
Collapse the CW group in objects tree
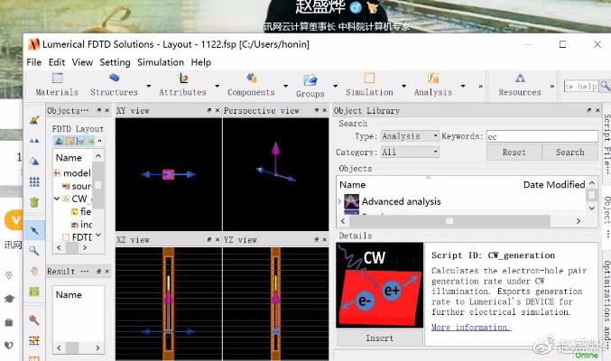56,199
